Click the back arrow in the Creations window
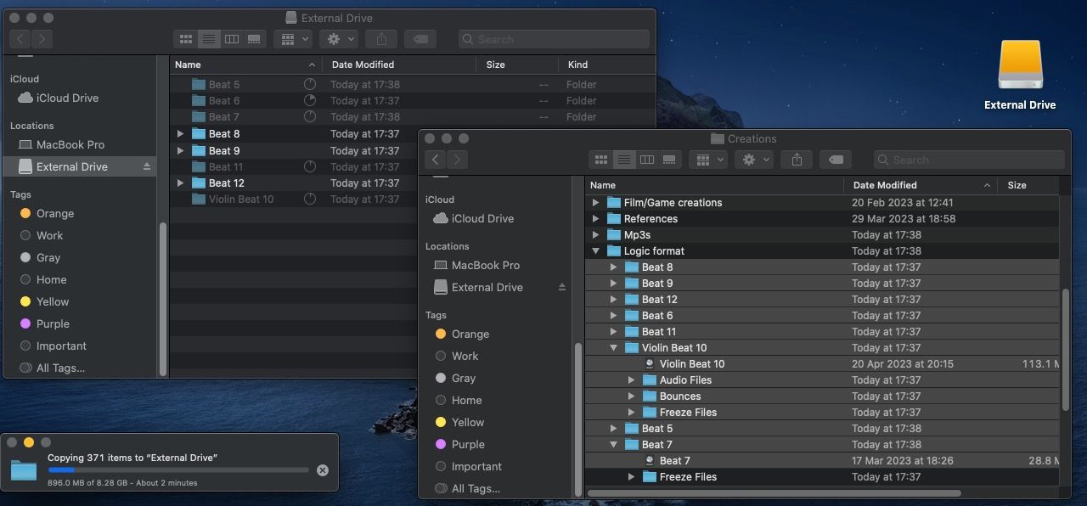This screenshot has height=506, width=1087. click(435, 160)
